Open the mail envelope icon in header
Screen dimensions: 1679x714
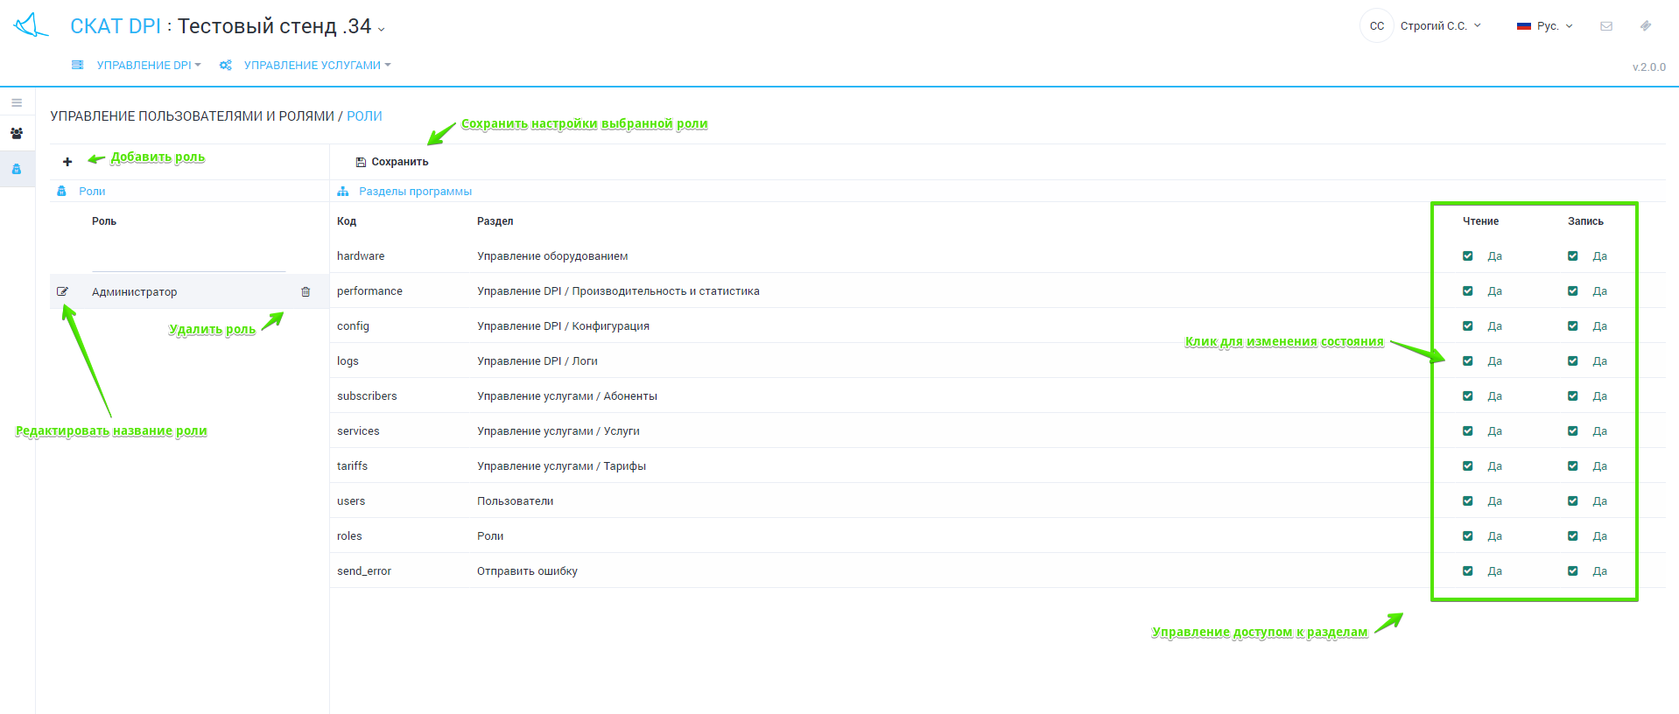click(1606, 26)
